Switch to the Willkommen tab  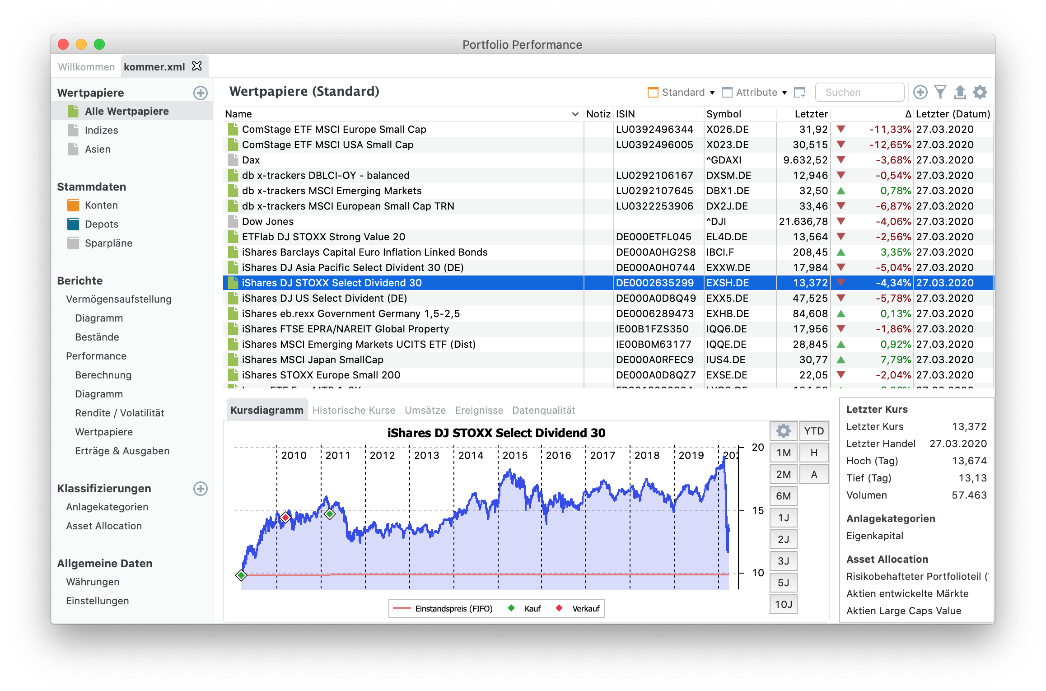tap(86, 67)
